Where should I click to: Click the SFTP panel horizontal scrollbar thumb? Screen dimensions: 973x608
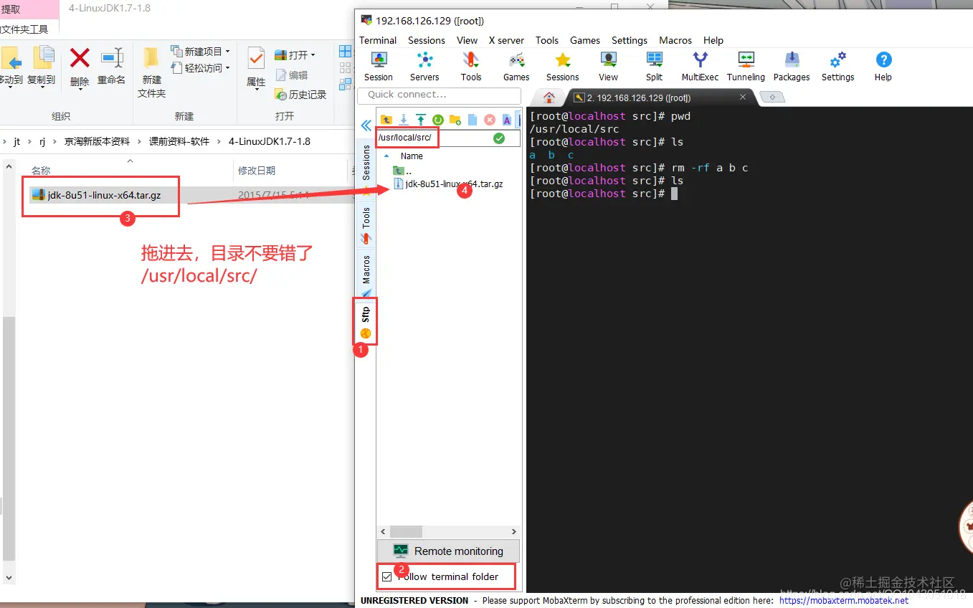pyautogui.click(x=406, y=532)
